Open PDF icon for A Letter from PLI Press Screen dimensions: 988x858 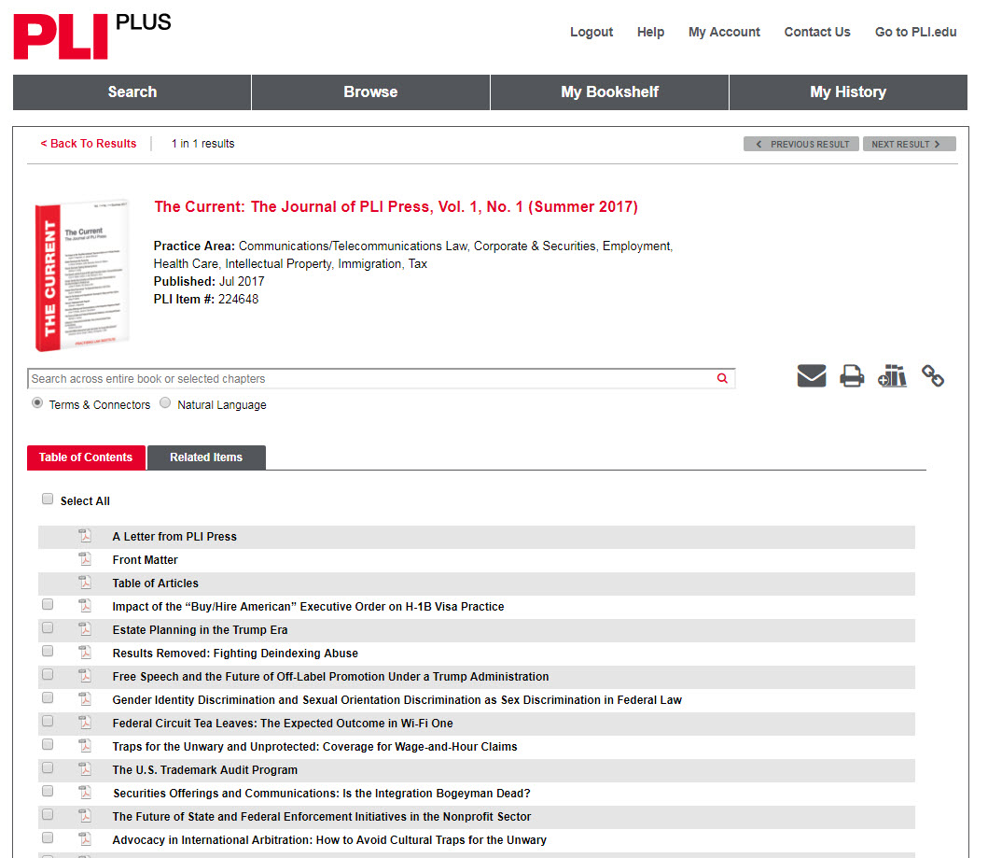point(85,536)
